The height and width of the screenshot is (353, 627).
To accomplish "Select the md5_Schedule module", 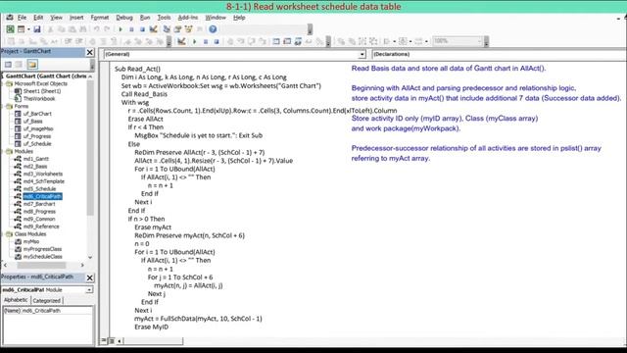I will [x=39, y=189].
